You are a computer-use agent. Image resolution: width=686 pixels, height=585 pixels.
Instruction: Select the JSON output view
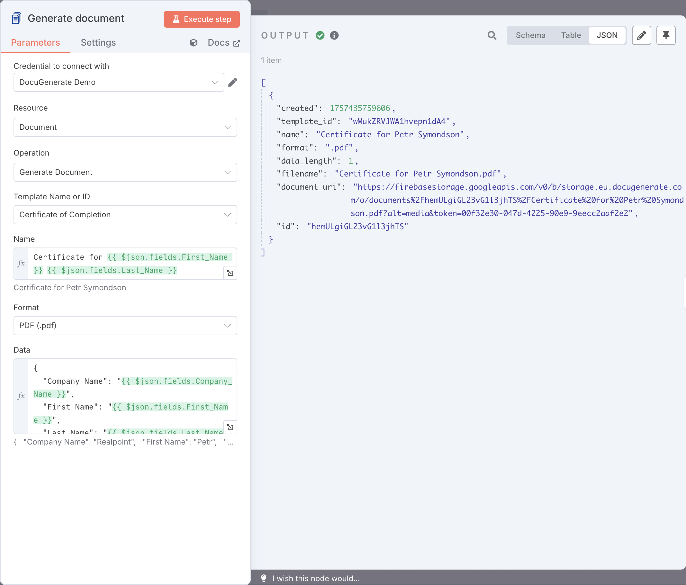click(607, 35)
